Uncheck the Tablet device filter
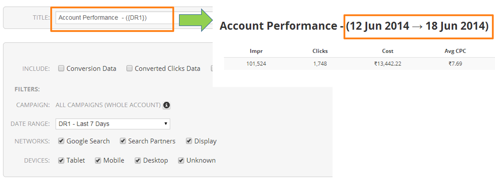 [x=61, y=160]
